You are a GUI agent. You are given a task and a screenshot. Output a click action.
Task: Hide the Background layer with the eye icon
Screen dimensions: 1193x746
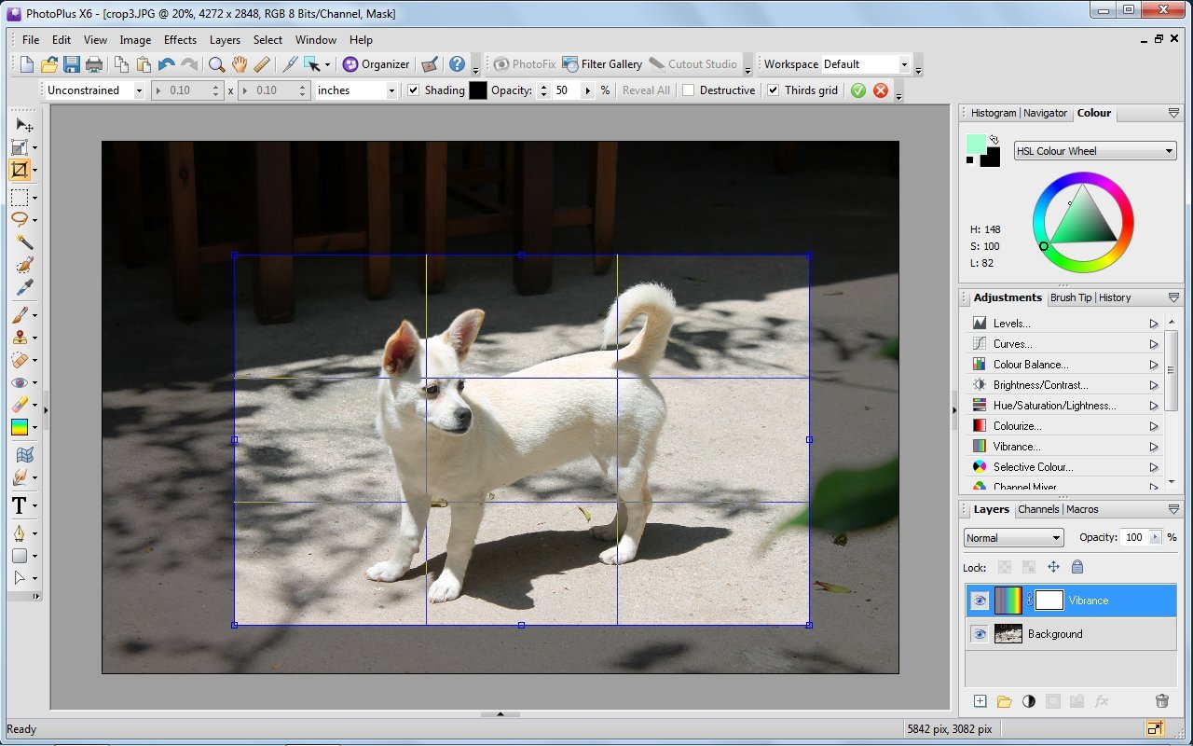pyautogui.click(x=980, y=634)
